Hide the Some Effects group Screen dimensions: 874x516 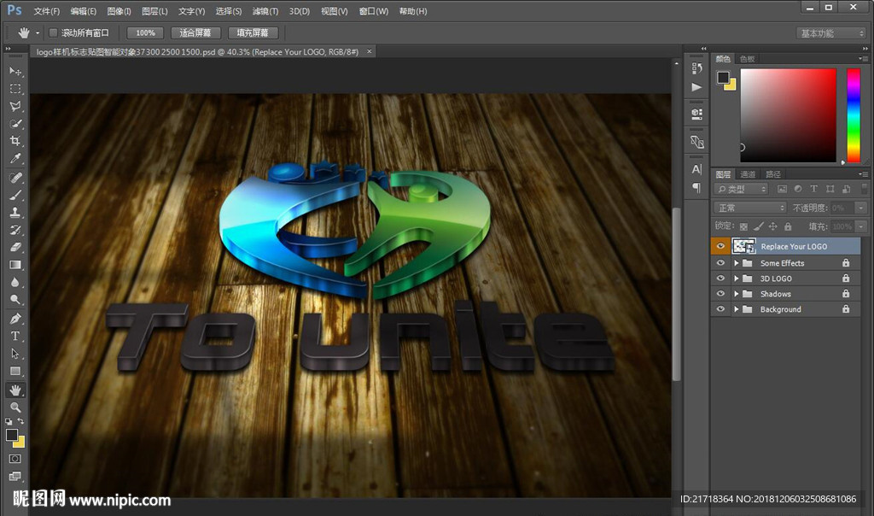720,263
